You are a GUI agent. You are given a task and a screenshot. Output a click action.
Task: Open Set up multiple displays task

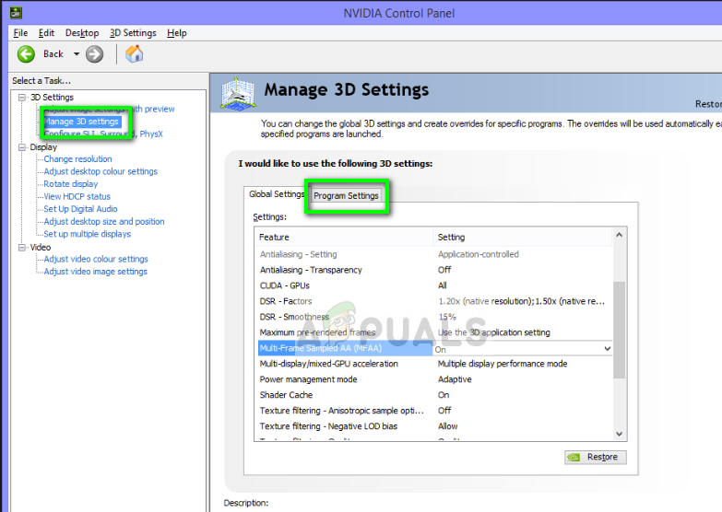pyautogui.click(x=87, y=234)
